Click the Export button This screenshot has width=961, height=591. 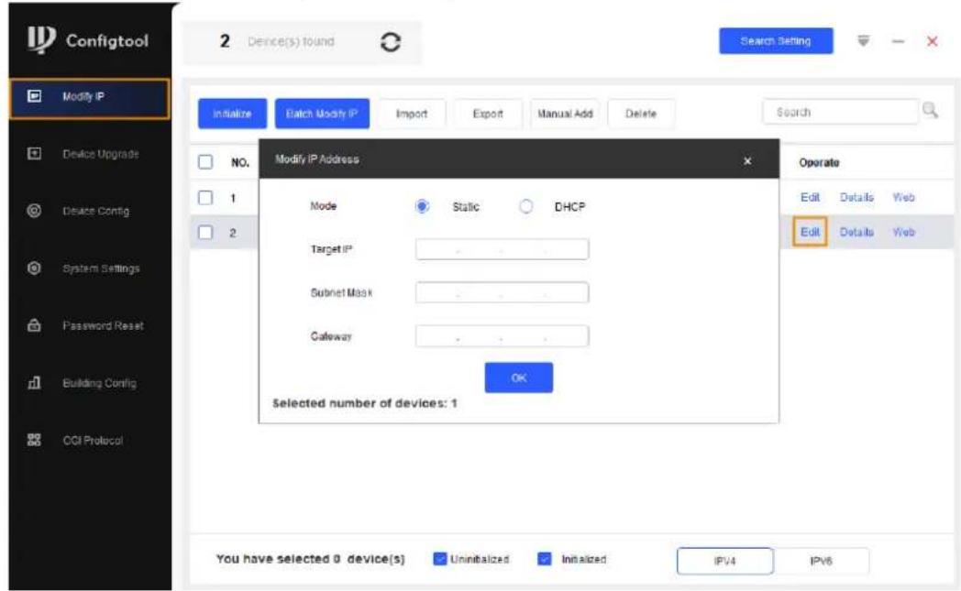tap(488, 114)
